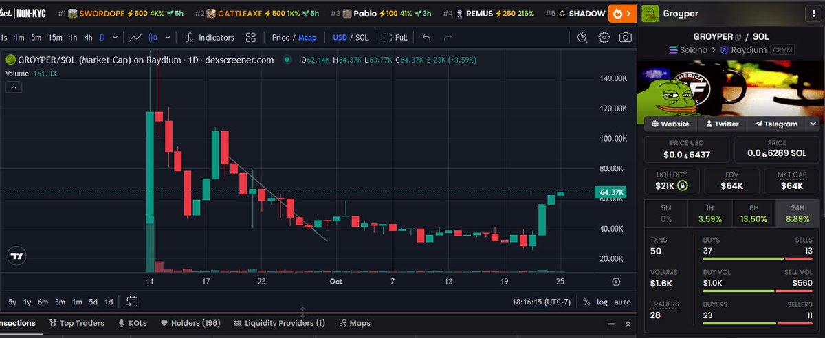Open the token Telegram link
The height and width of the screenshot is (338, 825).
775,124
